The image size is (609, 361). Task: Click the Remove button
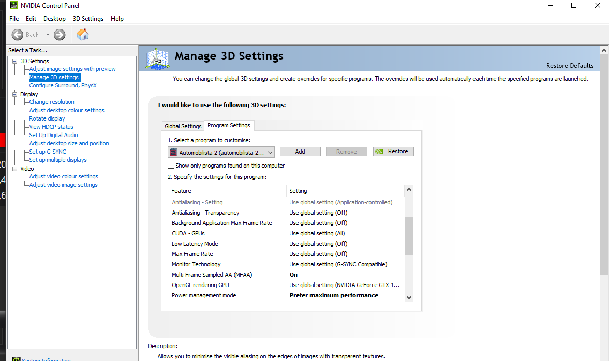(347, 152)
